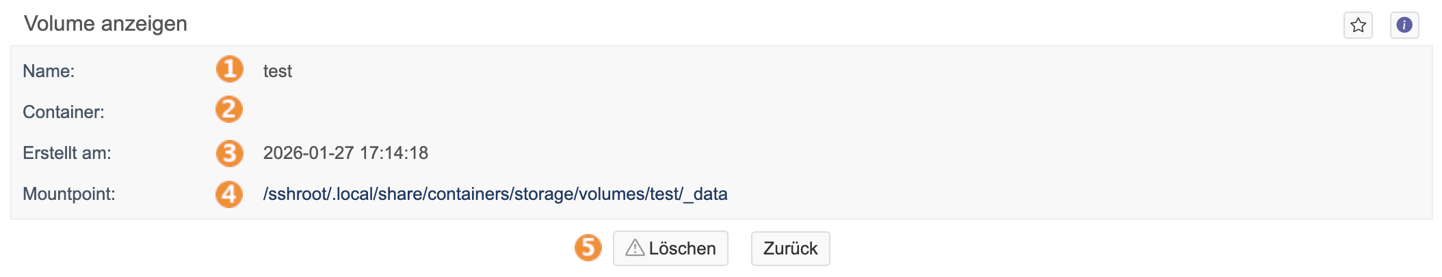Click the "Erstellt am:" label
Screen dimensions: 1442x277
67,153
